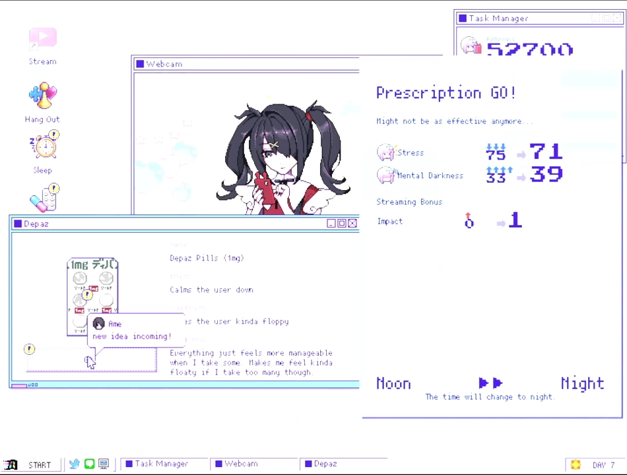627x475 pixels.
Task: Maximize the Depaz window
Action: pyautogui.click(x=342, y=223)
